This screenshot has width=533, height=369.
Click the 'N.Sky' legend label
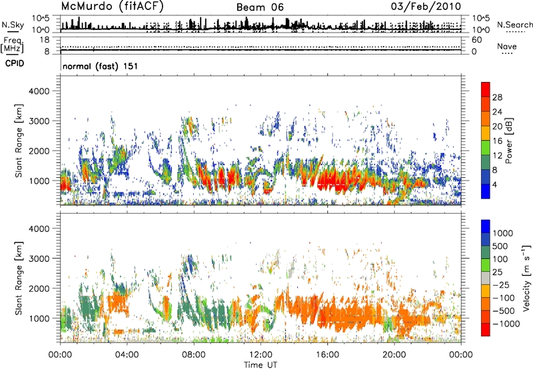point(13,25)
